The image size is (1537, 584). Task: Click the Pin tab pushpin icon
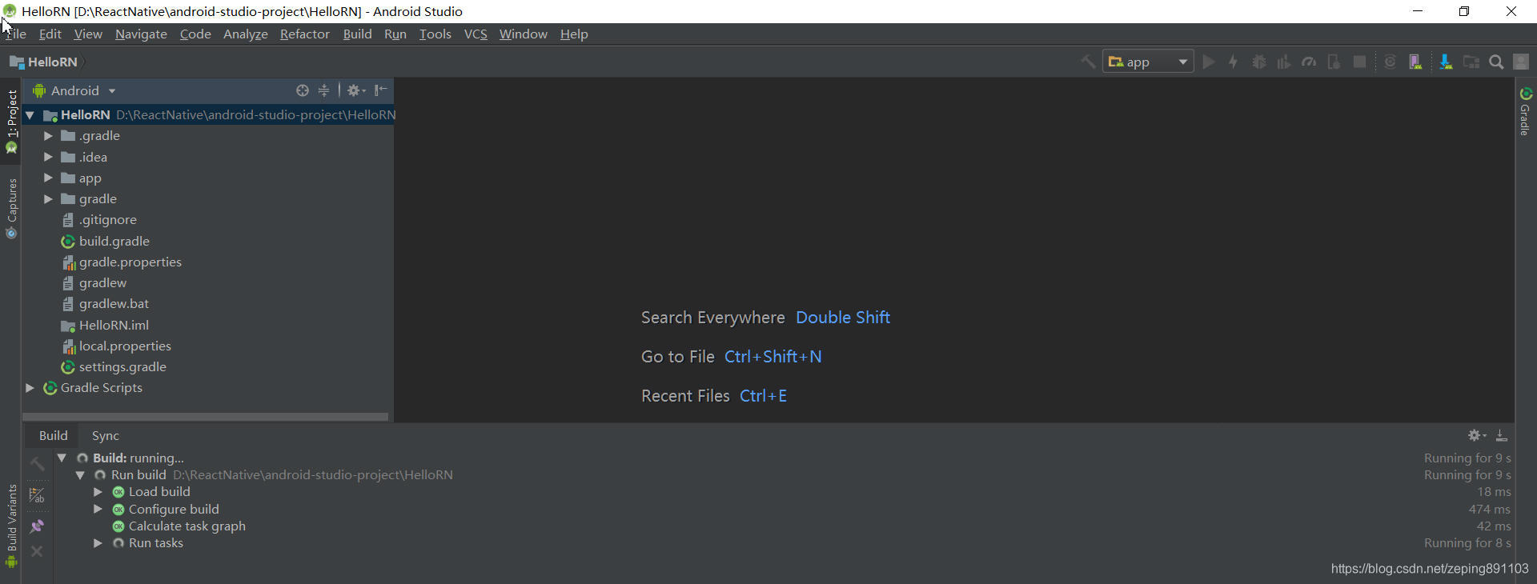37,526
